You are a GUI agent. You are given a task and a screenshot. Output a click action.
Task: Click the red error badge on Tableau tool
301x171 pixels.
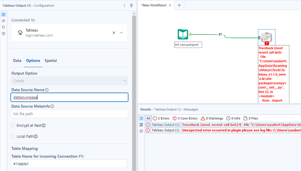pyautogui.click(x=267, y=43)
